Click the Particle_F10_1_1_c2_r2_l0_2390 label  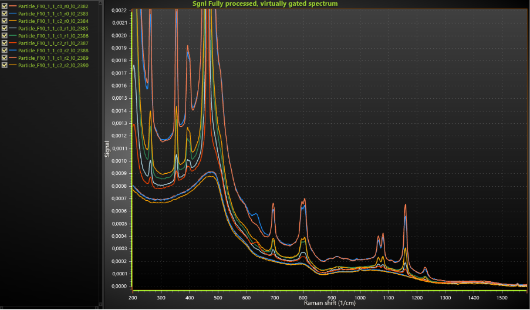point(53,65)
